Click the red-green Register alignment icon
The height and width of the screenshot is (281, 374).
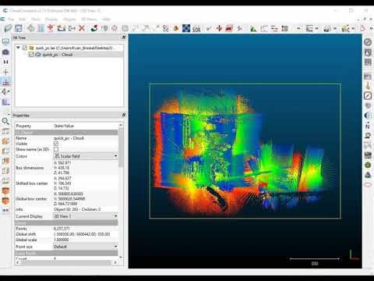point(94,28)
